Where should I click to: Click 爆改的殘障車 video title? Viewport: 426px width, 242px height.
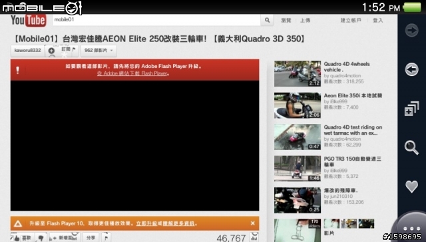point(341,190)
